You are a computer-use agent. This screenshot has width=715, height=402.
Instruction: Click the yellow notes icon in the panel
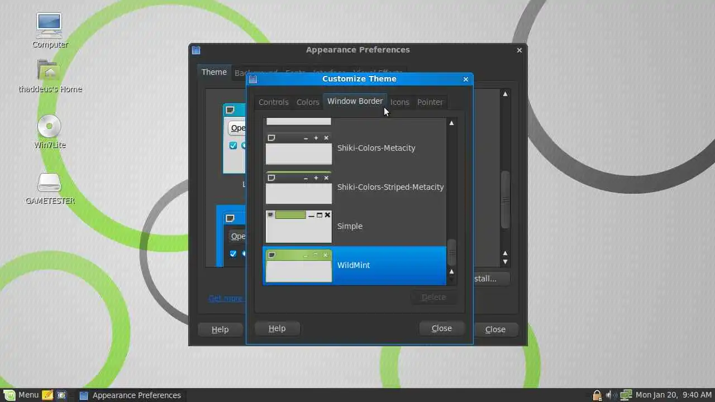click(47, 395)
